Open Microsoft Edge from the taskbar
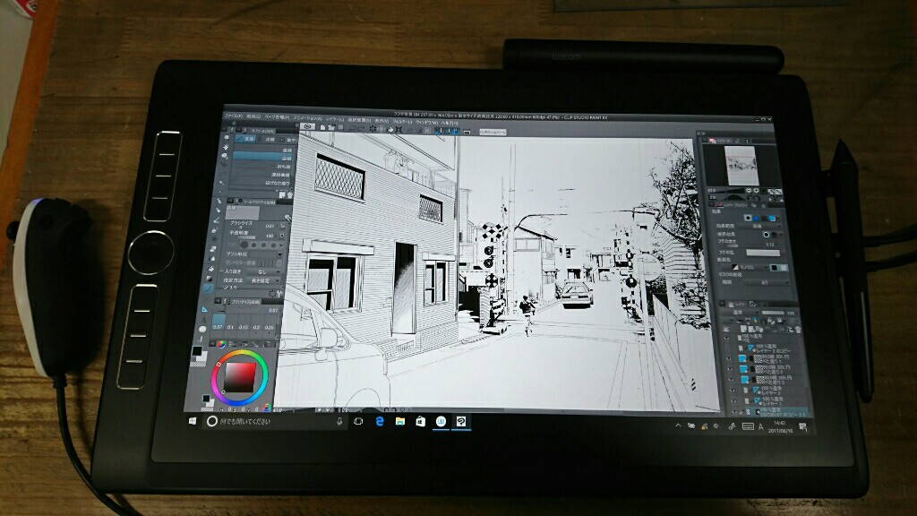Image resolution: width=917 pixels, height=516 pixels. click(380, 421)
